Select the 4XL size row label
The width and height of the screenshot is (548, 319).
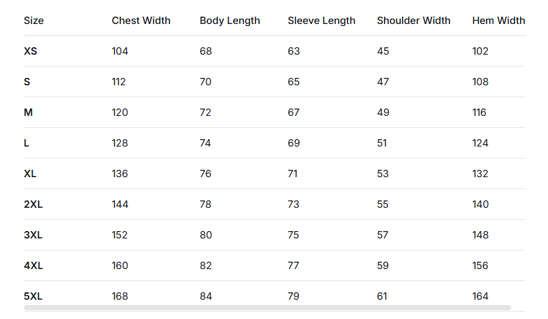pyautogui.click(x=33, y=266)
